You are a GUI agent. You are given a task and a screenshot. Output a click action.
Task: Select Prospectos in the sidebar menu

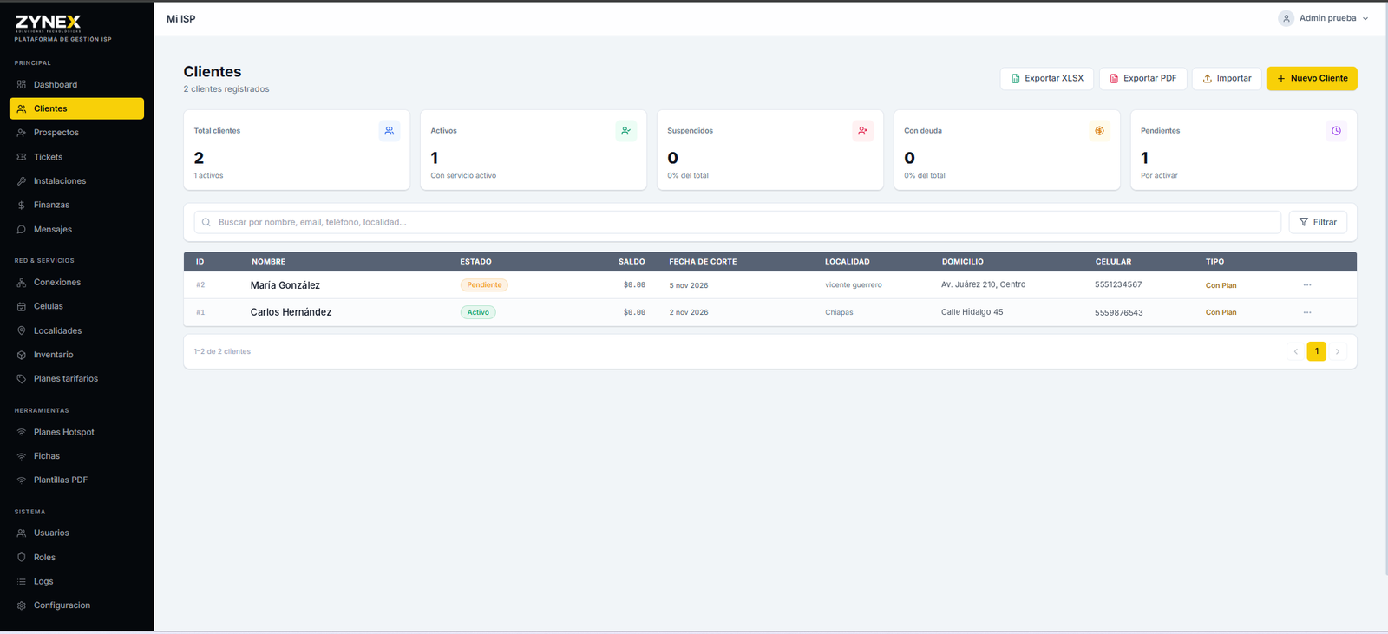(76, 133)
